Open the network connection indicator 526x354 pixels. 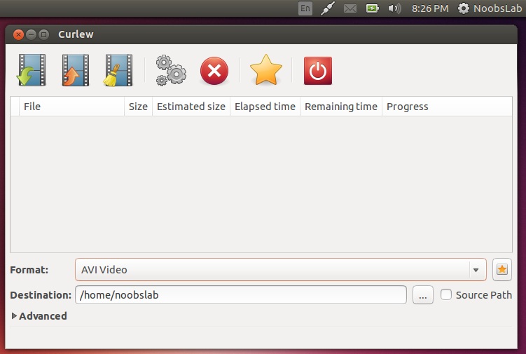(327, 8)
